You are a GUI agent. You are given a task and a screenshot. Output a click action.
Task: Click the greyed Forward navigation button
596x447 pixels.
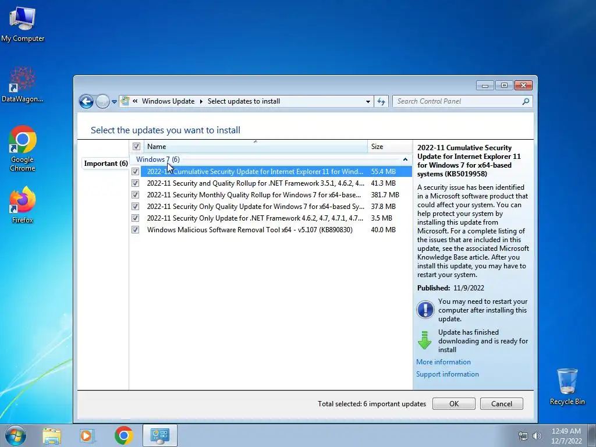tap(102, 101)
